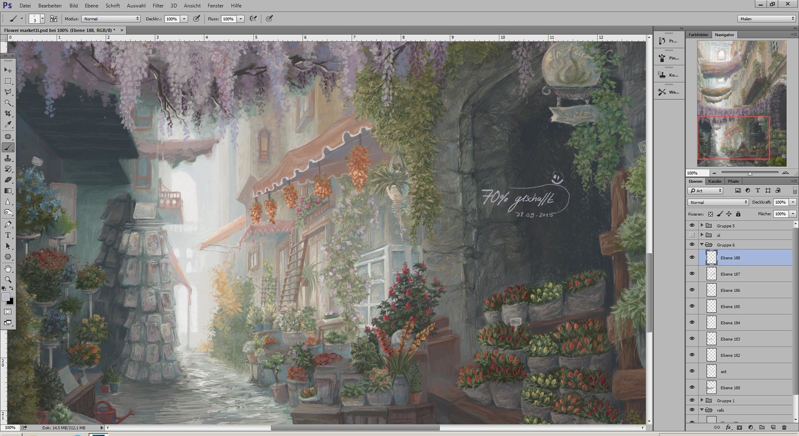
Task: Select the Crop tool
Action: pos(8,114)
